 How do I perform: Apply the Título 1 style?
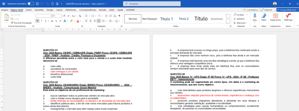point(166,19)
